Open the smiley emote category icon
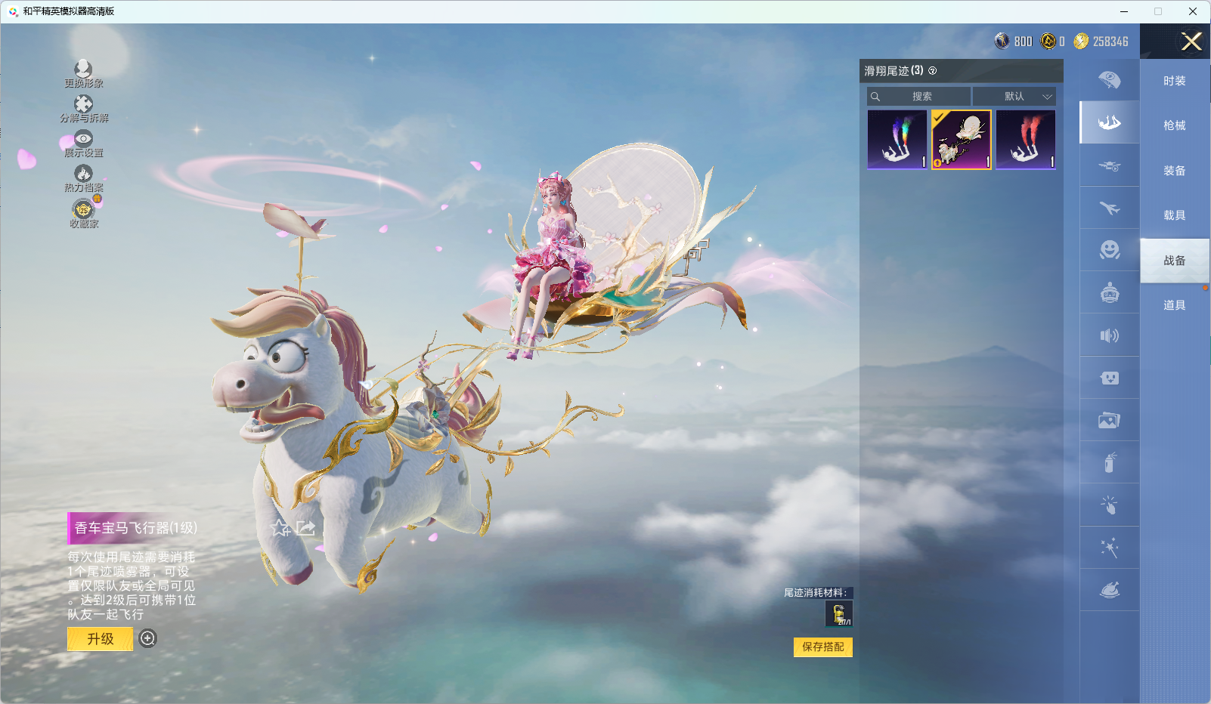 pyautogui.click(x=1109, y=250)
